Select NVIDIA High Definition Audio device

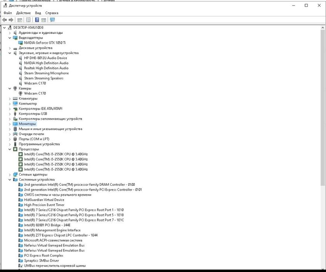tap(46, 63)
